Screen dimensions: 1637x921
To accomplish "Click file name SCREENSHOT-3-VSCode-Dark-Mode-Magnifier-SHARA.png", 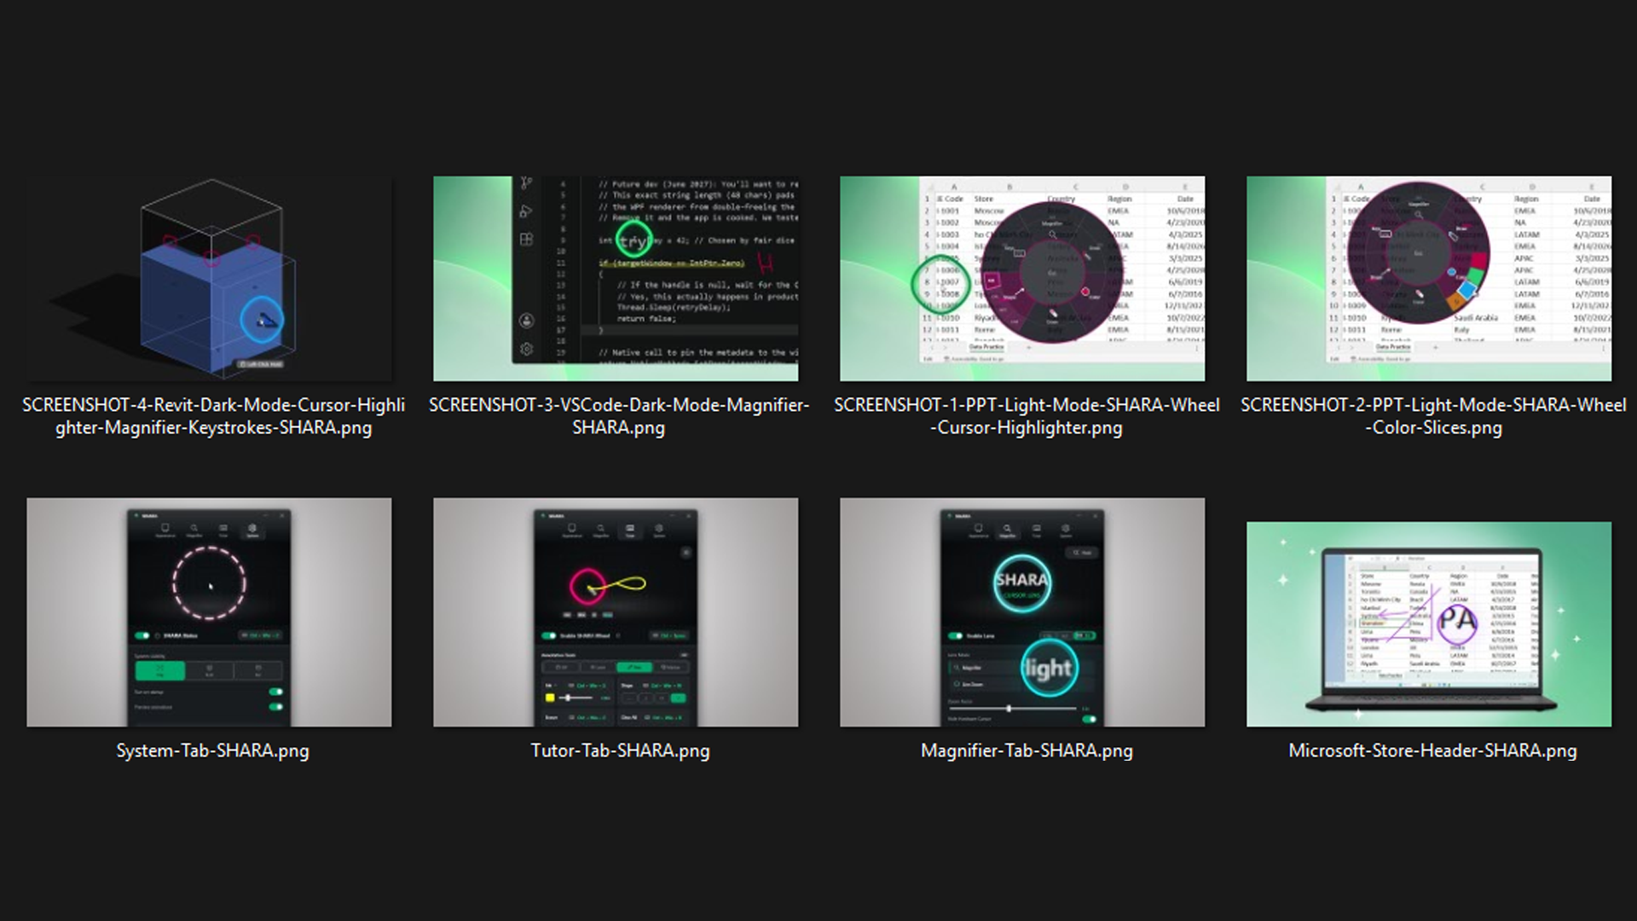I will (619, 416).
